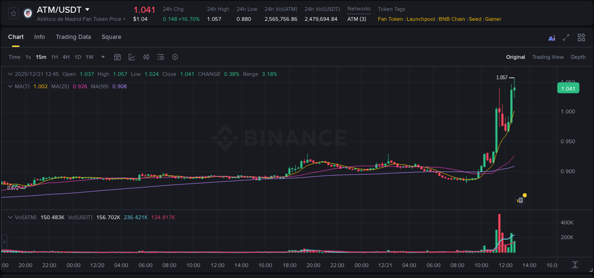
Task: Switch chart to Trading View mode
Action: click(548, 57)
